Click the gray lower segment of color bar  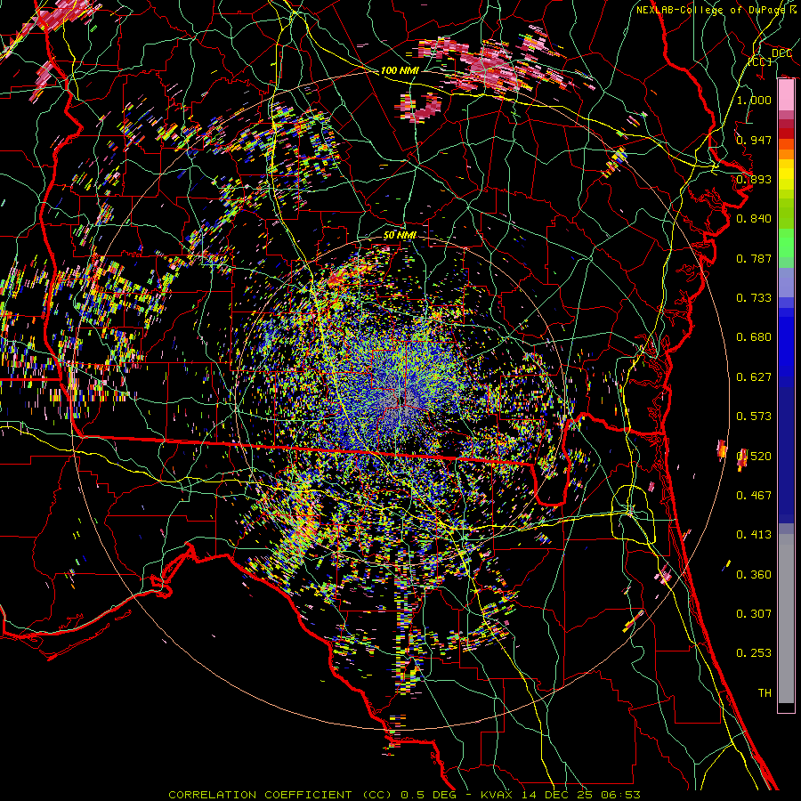pos(786,619)
